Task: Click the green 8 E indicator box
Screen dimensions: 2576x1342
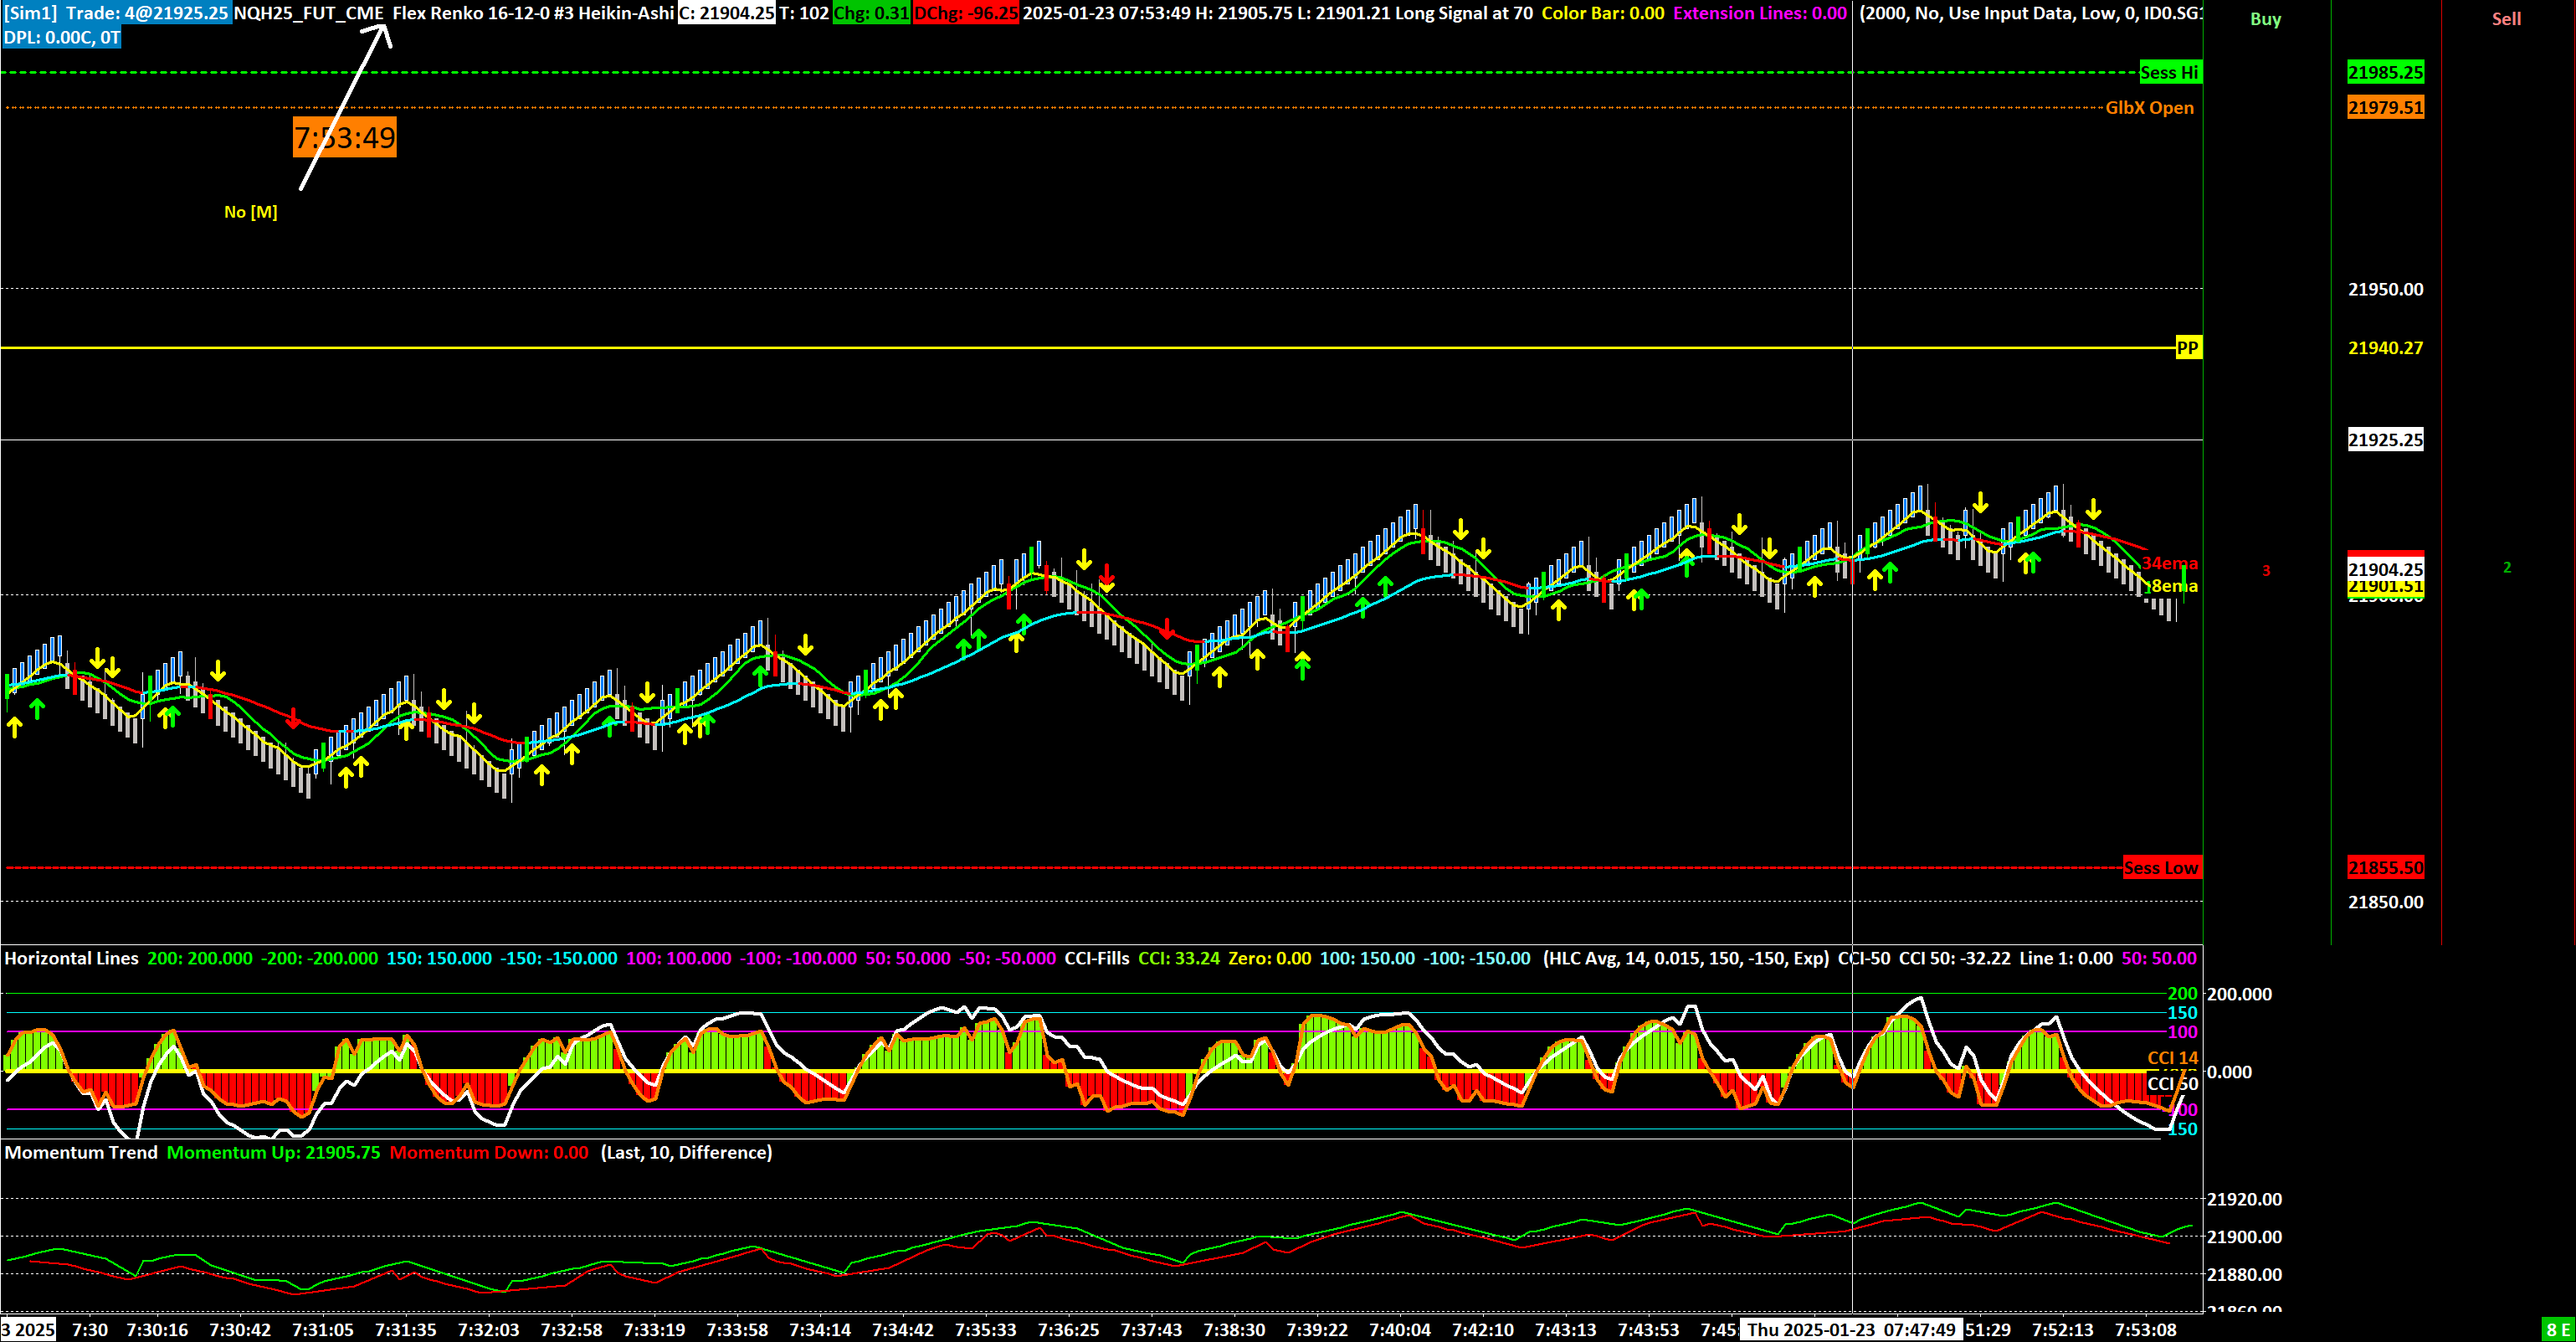Action: 2559,1330
